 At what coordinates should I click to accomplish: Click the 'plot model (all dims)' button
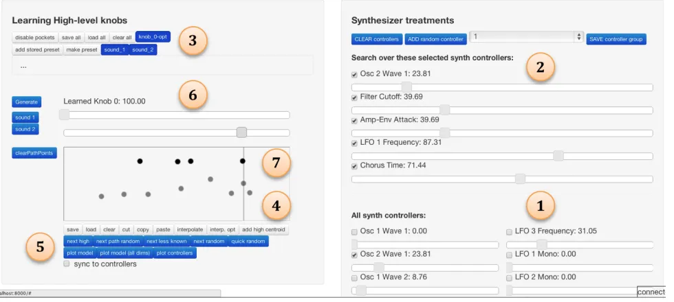(x=124, y=253)
